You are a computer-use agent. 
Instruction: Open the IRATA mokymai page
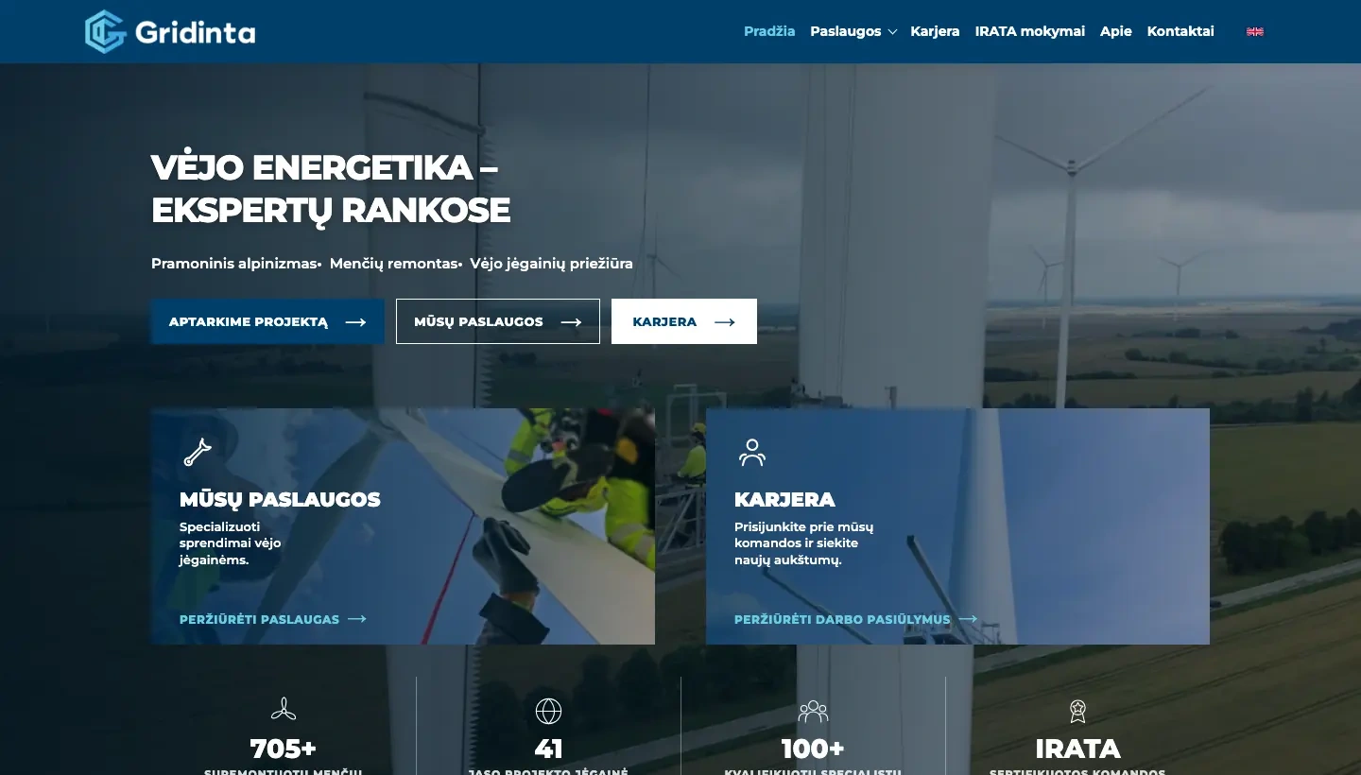[1030, 31]
